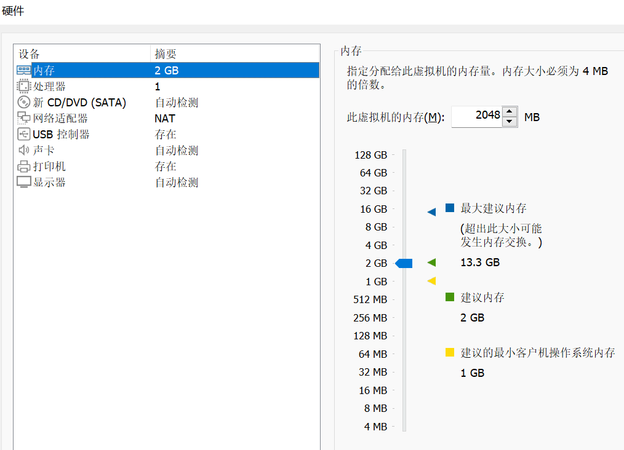The height and width of the screenshot is (450, 624).
Task: Click the 256 MB scale label
Action: [370, 318]
